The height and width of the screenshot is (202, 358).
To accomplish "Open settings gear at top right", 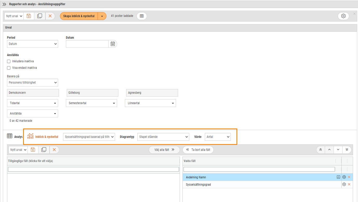I will pyautogui.click(x=343, y=16).
